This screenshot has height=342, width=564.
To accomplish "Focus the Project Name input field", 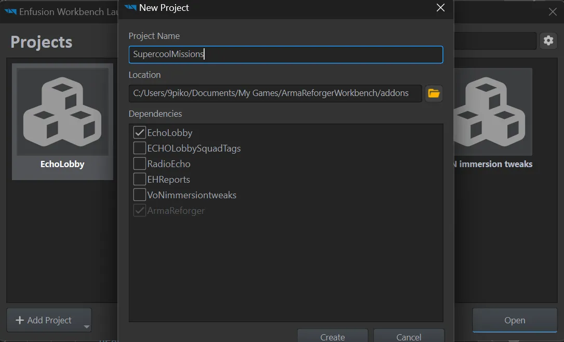I will (x=286, y=54).
